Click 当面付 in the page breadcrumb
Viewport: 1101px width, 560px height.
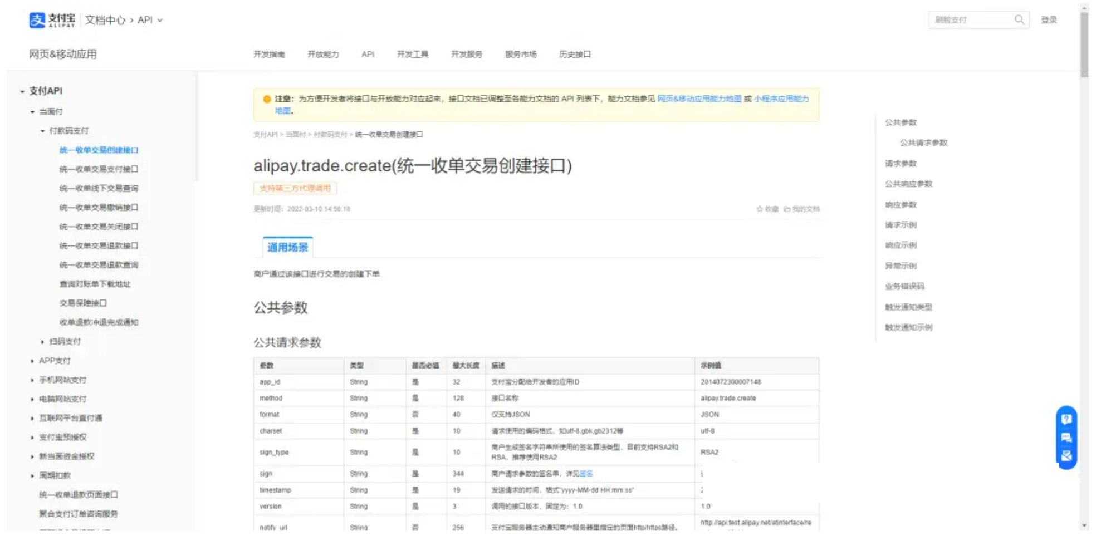[x=296, y=135]
